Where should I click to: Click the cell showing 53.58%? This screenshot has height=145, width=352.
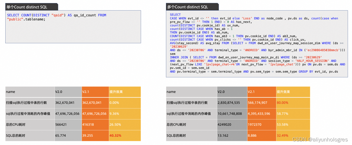(293, 125)
